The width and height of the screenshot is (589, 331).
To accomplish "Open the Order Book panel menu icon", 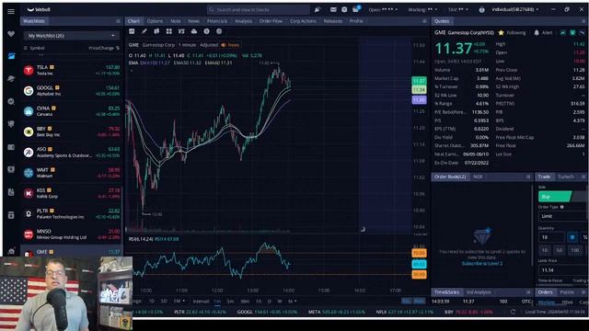I will click(x=528, y=177).
